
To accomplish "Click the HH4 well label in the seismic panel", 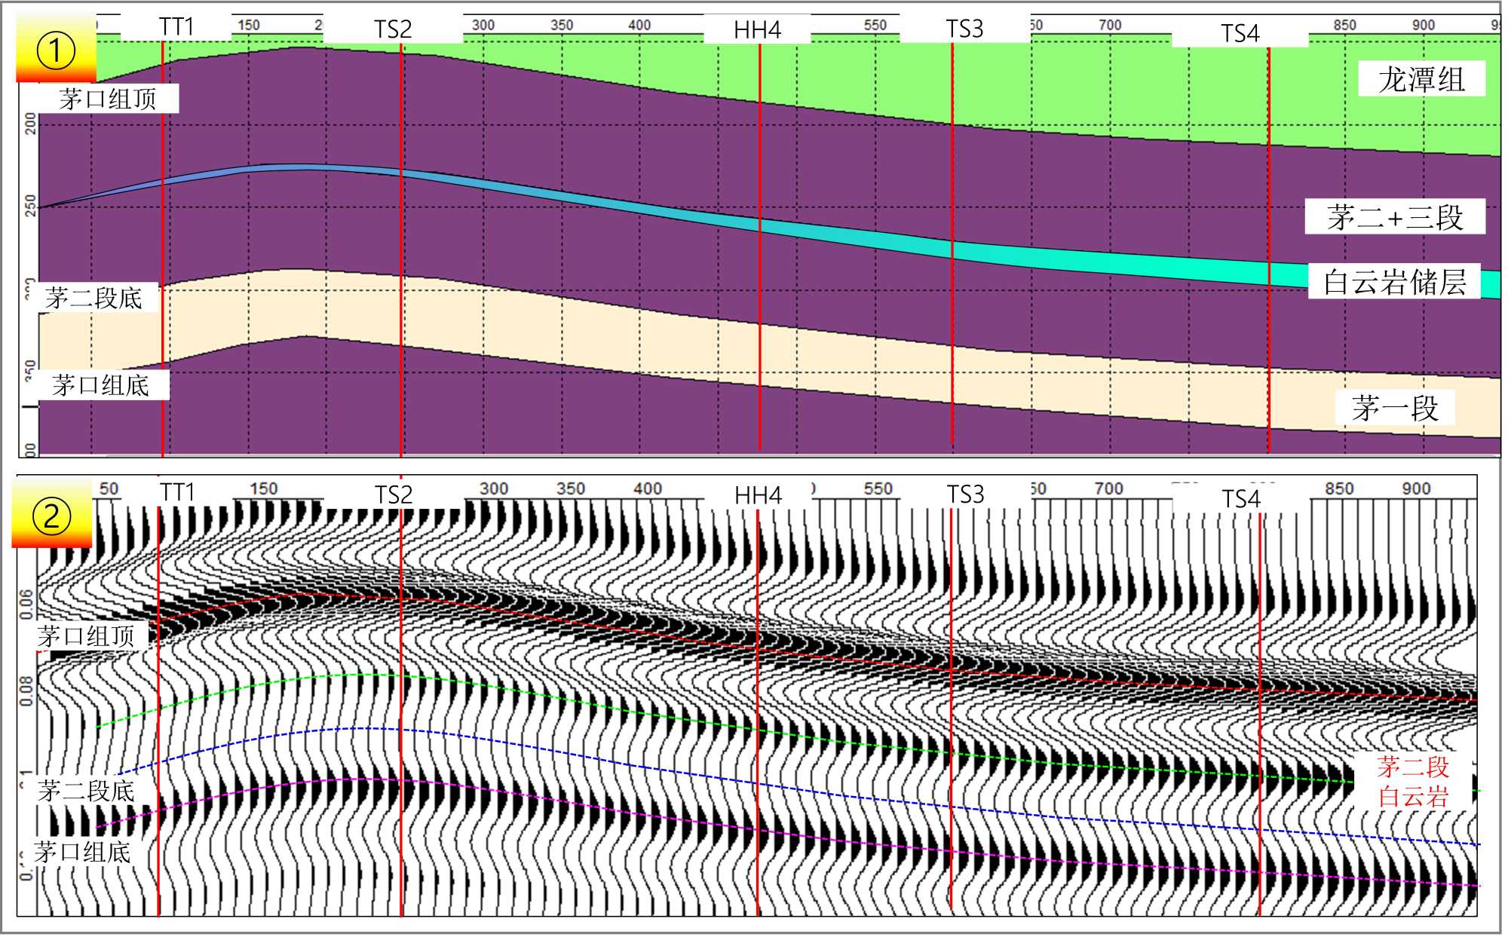I will tap(758, 495).
